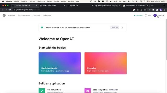Click the Do Not Disturb moon icon
The width and height of the screenshot is (167, 93).
tap(111, 1)
